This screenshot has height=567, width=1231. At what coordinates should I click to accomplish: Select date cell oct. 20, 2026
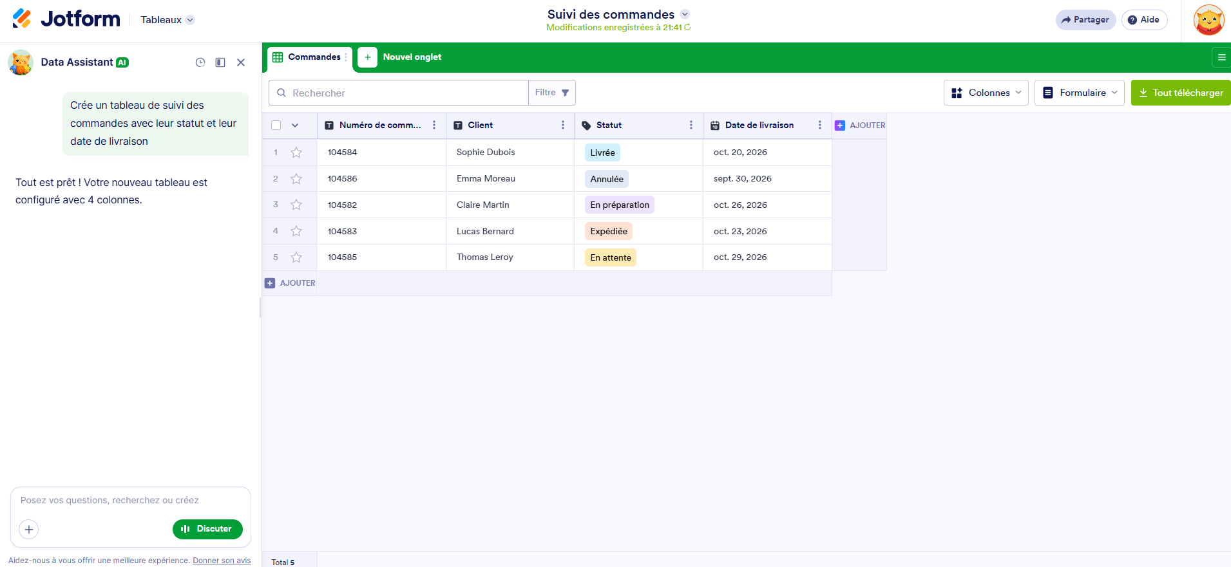[767, 153]
